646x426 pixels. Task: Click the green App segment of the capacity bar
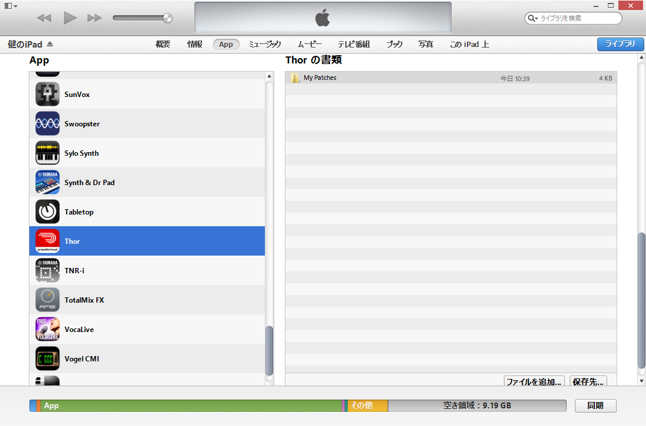(191, 405)
